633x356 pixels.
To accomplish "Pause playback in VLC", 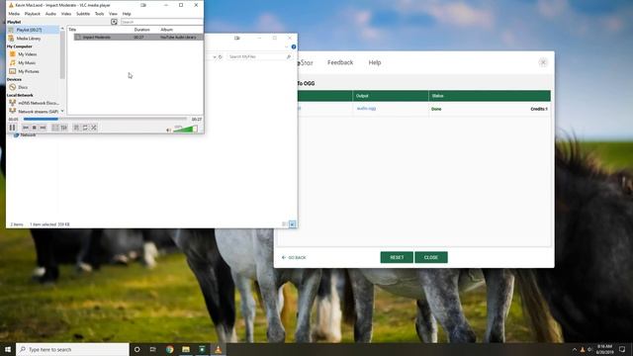I will (12, 128).
